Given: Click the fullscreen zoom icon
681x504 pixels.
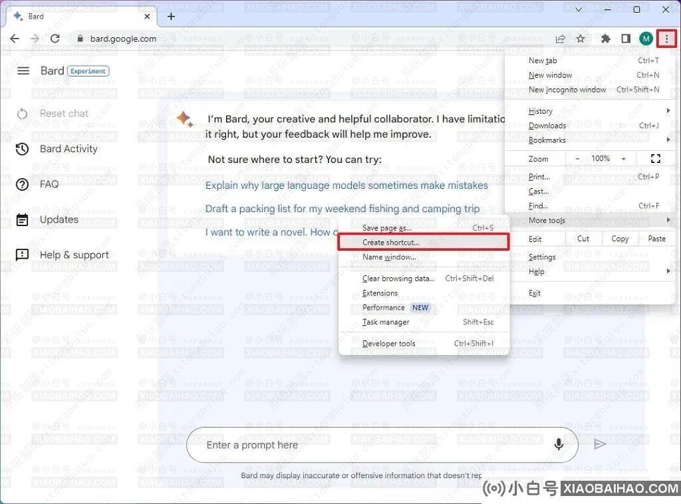Looking at the screenshot, I should pos(655,159).
